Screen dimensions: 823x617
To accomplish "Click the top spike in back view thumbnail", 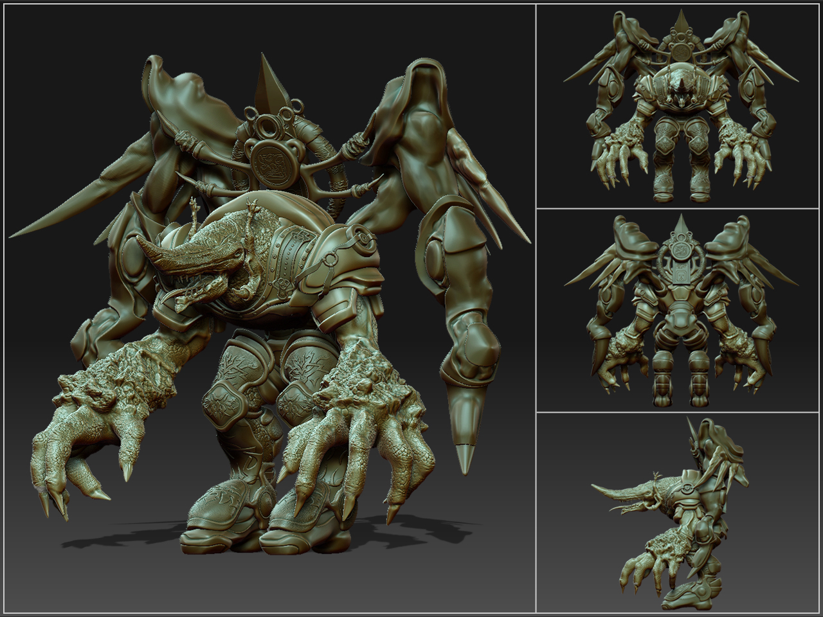I will tap(680, 226).
